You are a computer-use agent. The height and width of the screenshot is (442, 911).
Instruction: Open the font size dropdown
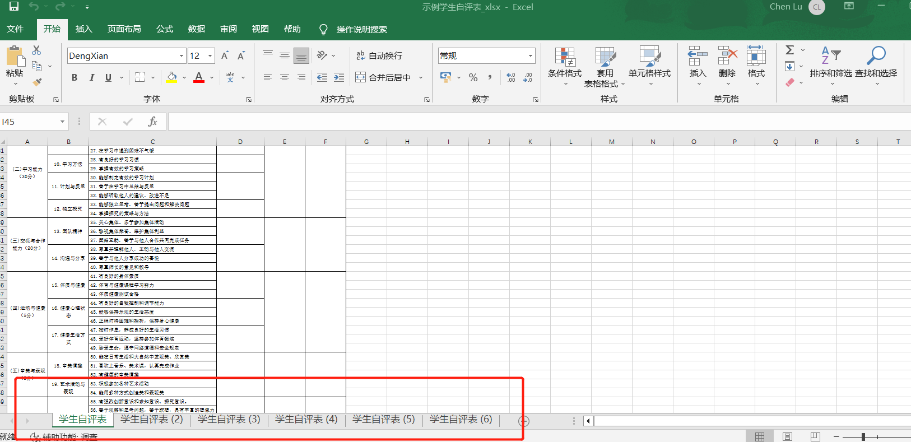(x=210, y=55)
